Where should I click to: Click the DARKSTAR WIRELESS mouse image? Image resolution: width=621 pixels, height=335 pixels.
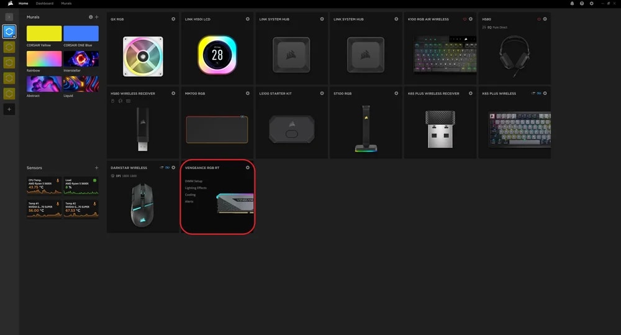[x=142, y=205]
